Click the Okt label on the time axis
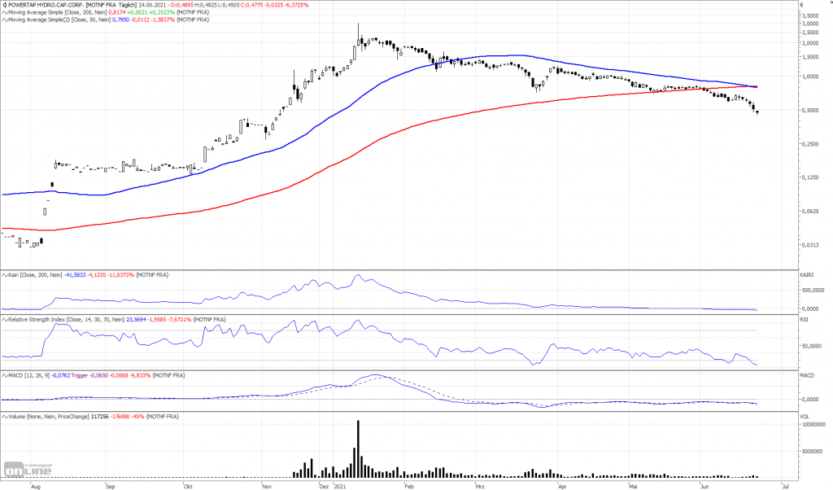Screen dimensions: 833x490 [x=188, y=486]
